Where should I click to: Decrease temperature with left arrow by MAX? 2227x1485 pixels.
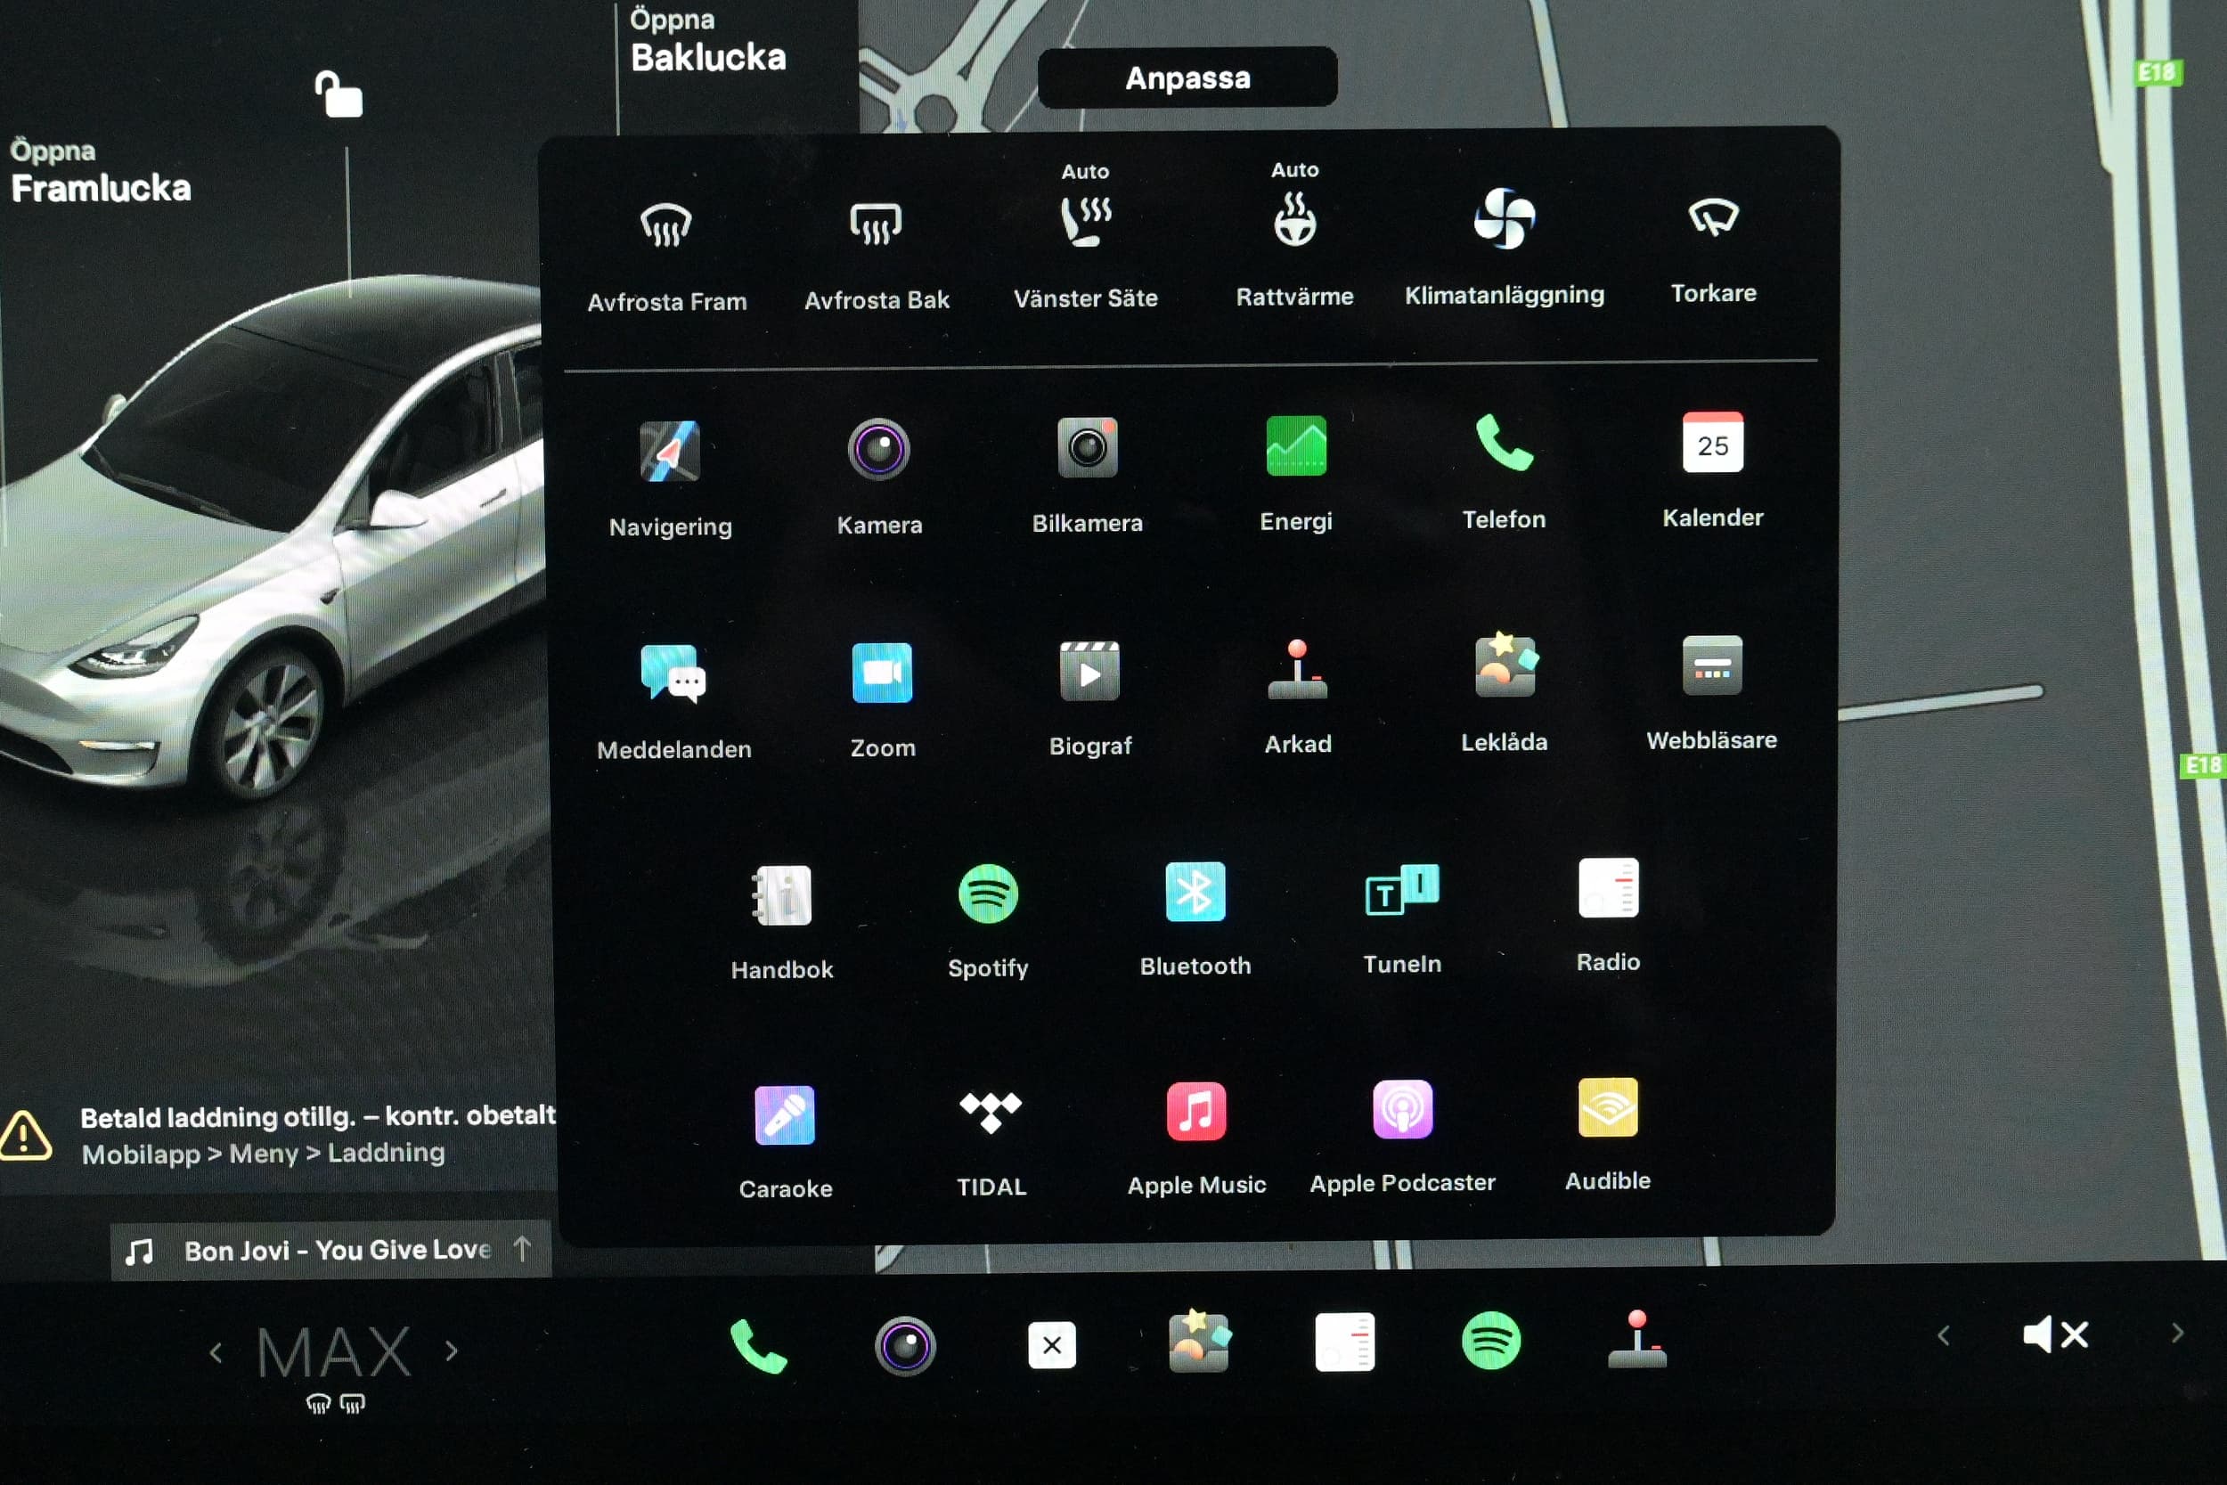pyautogui.click(x=216, y=1352)
